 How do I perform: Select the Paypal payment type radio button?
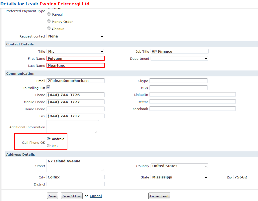coord(49,14)
